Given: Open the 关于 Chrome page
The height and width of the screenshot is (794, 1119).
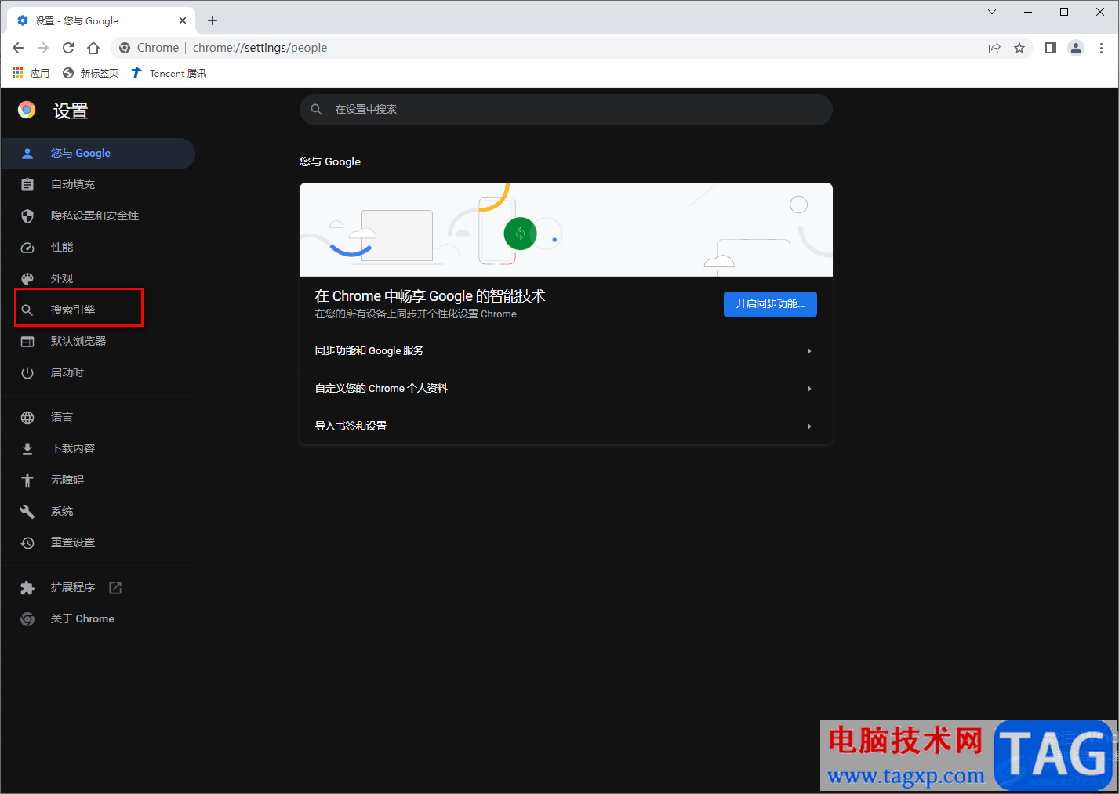Looking at the screenshot, I should (x=97, y=618).
